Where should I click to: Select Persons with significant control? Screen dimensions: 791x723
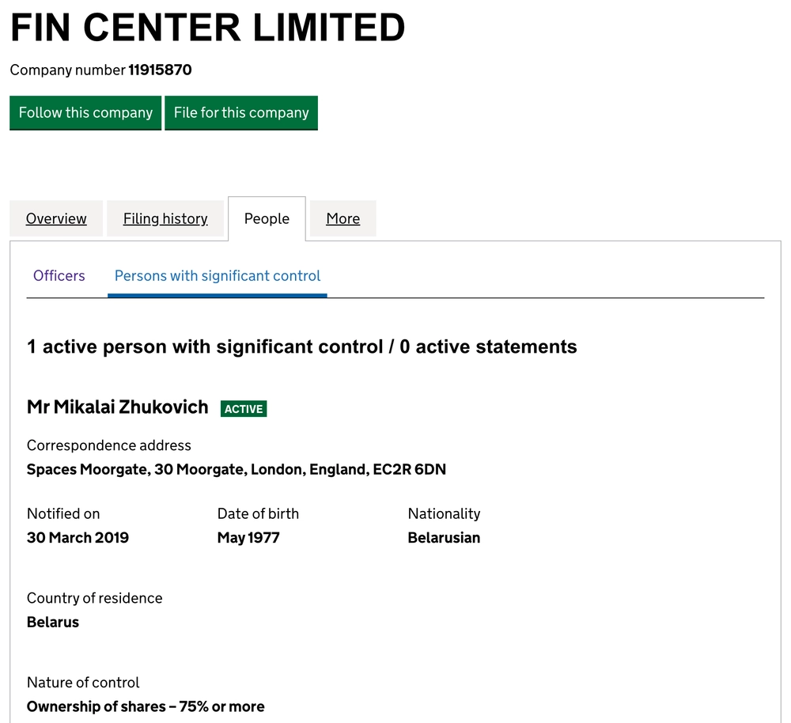coord(217,275)
